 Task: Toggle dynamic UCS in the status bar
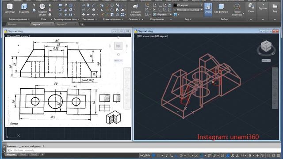222,155
